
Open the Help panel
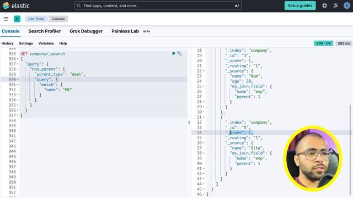63,43
